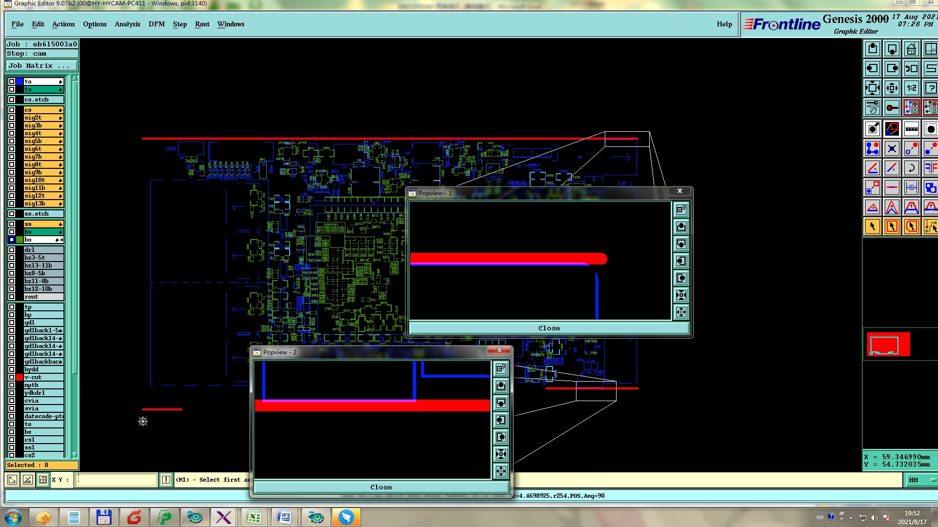938x527 pixels.
Task: Enable the v-cut layer checkbox
Action: click(12, 377)
